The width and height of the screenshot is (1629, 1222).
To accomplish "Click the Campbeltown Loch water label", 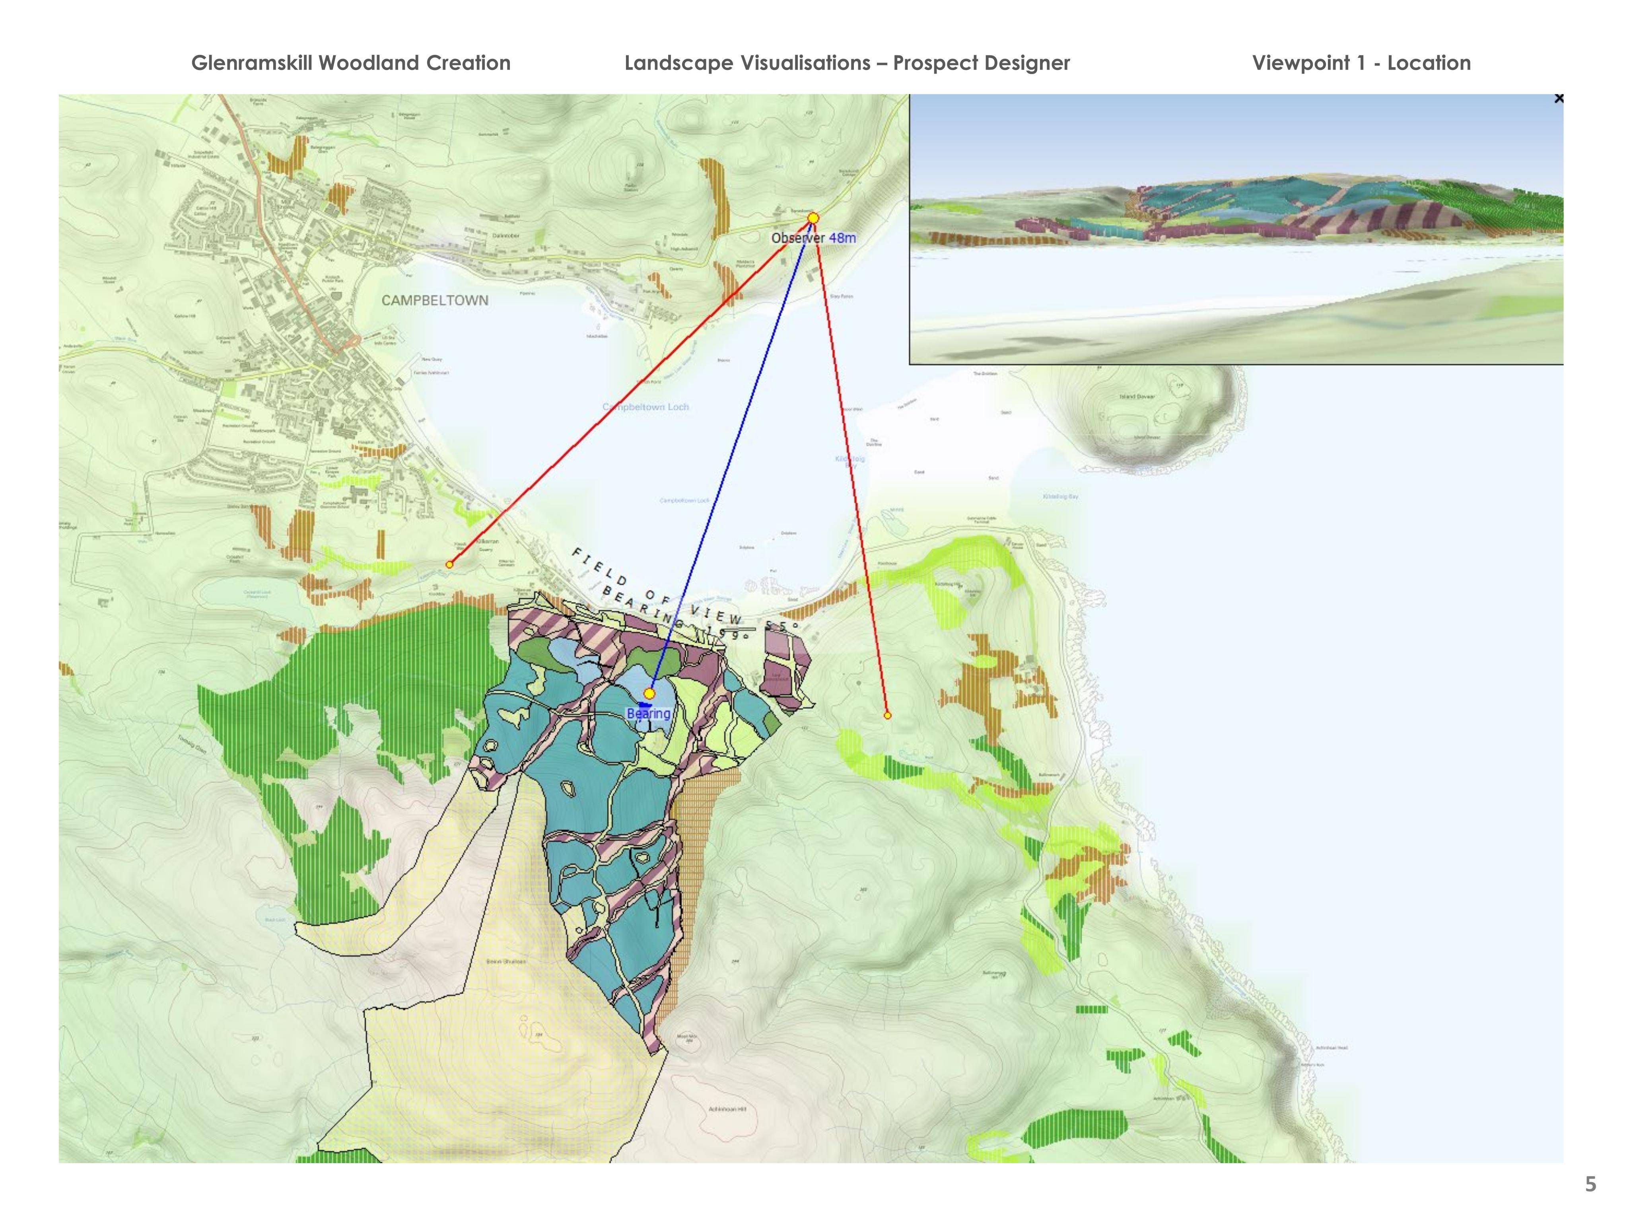I will tap(646, 407).
